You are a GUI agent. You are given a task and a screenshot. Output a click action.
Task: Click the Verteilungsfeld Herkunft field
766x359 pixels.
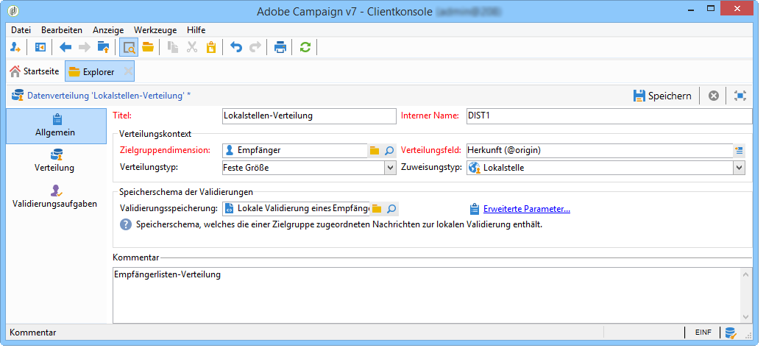tap(600, 151)
